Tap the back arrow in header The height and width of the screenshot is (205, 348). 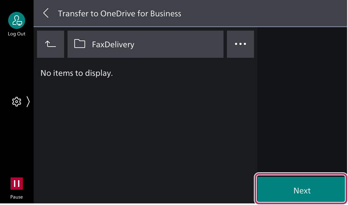(x=46, y=13)
